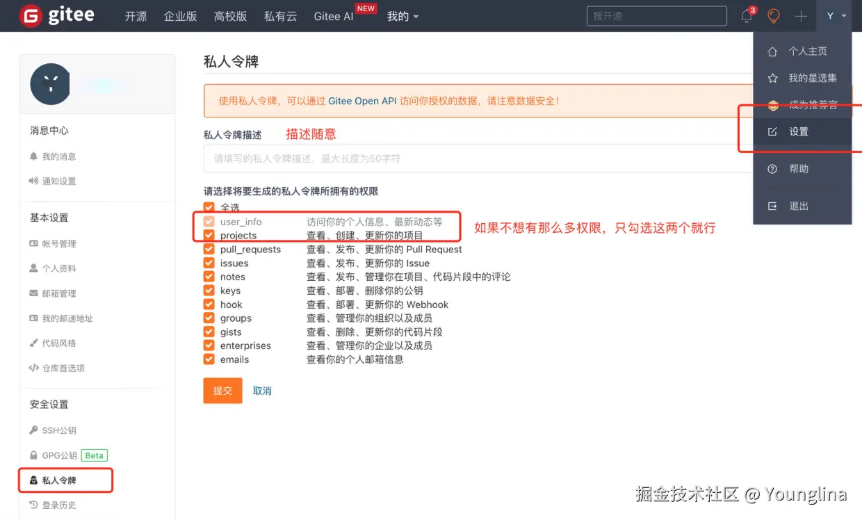Uncheck the hook permission checkbox

[x=209, y=304]
